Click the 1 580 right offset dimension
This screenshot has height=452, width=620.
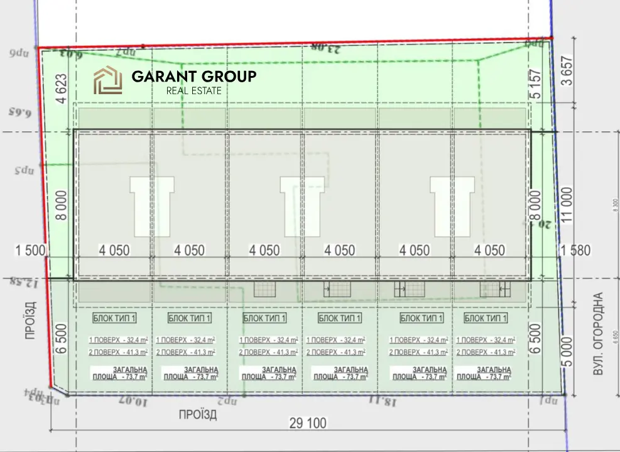(575, 250)
